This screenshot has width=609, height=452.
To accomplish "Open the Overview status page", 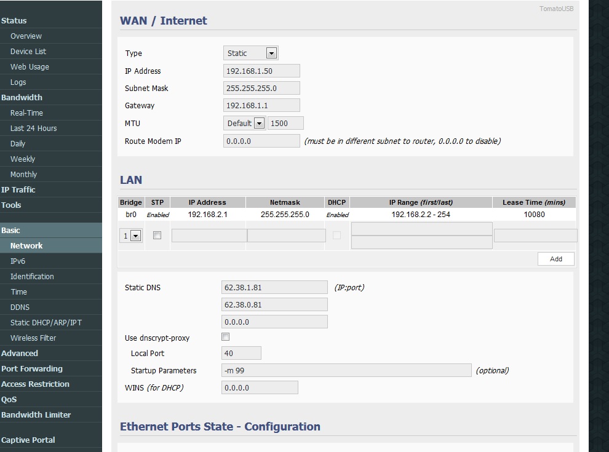I will 26,36.
